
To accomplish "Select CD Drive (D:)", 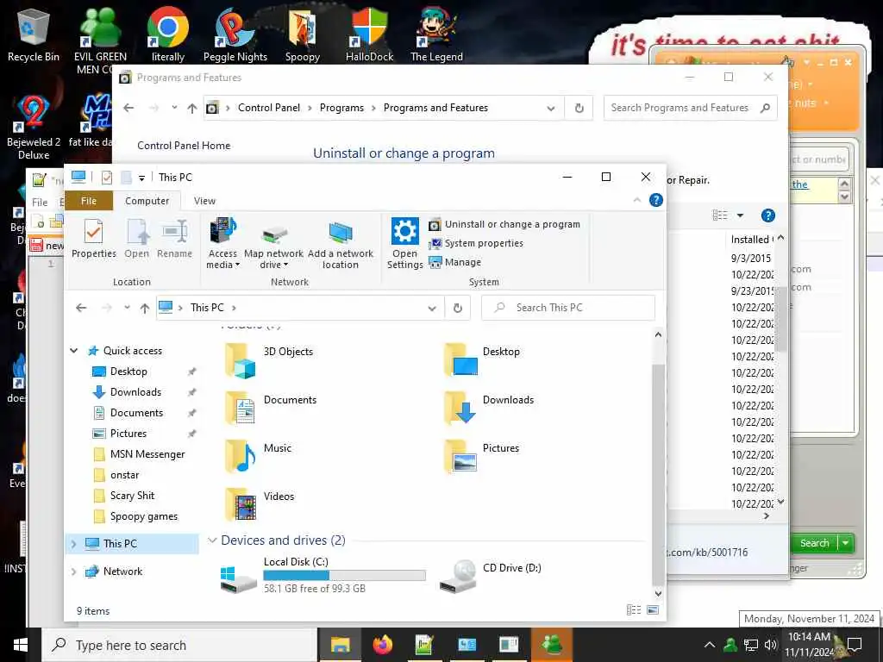I will click(x=491, y=575).
